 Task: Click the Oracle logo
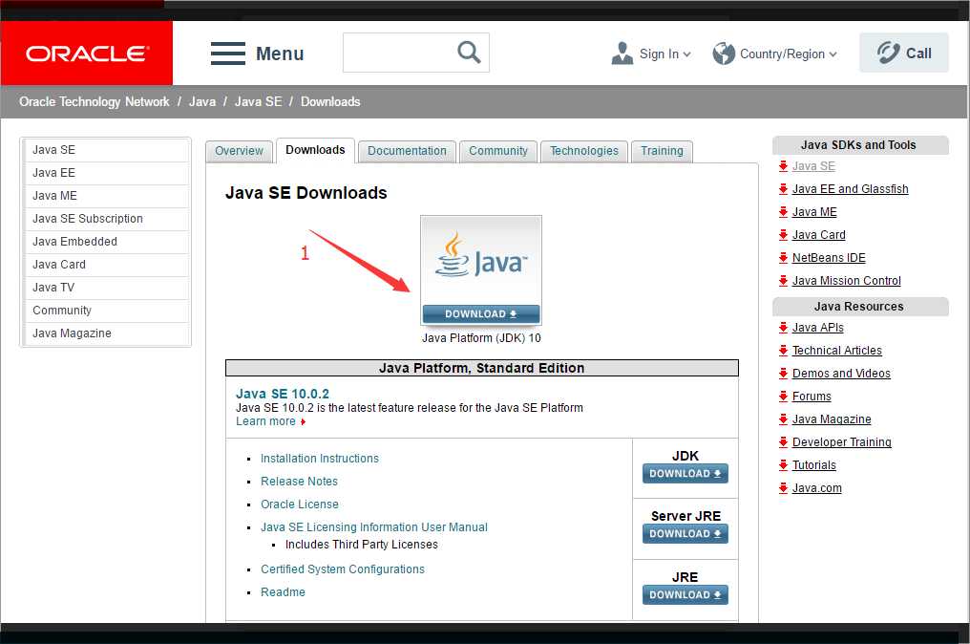(87, 54)
